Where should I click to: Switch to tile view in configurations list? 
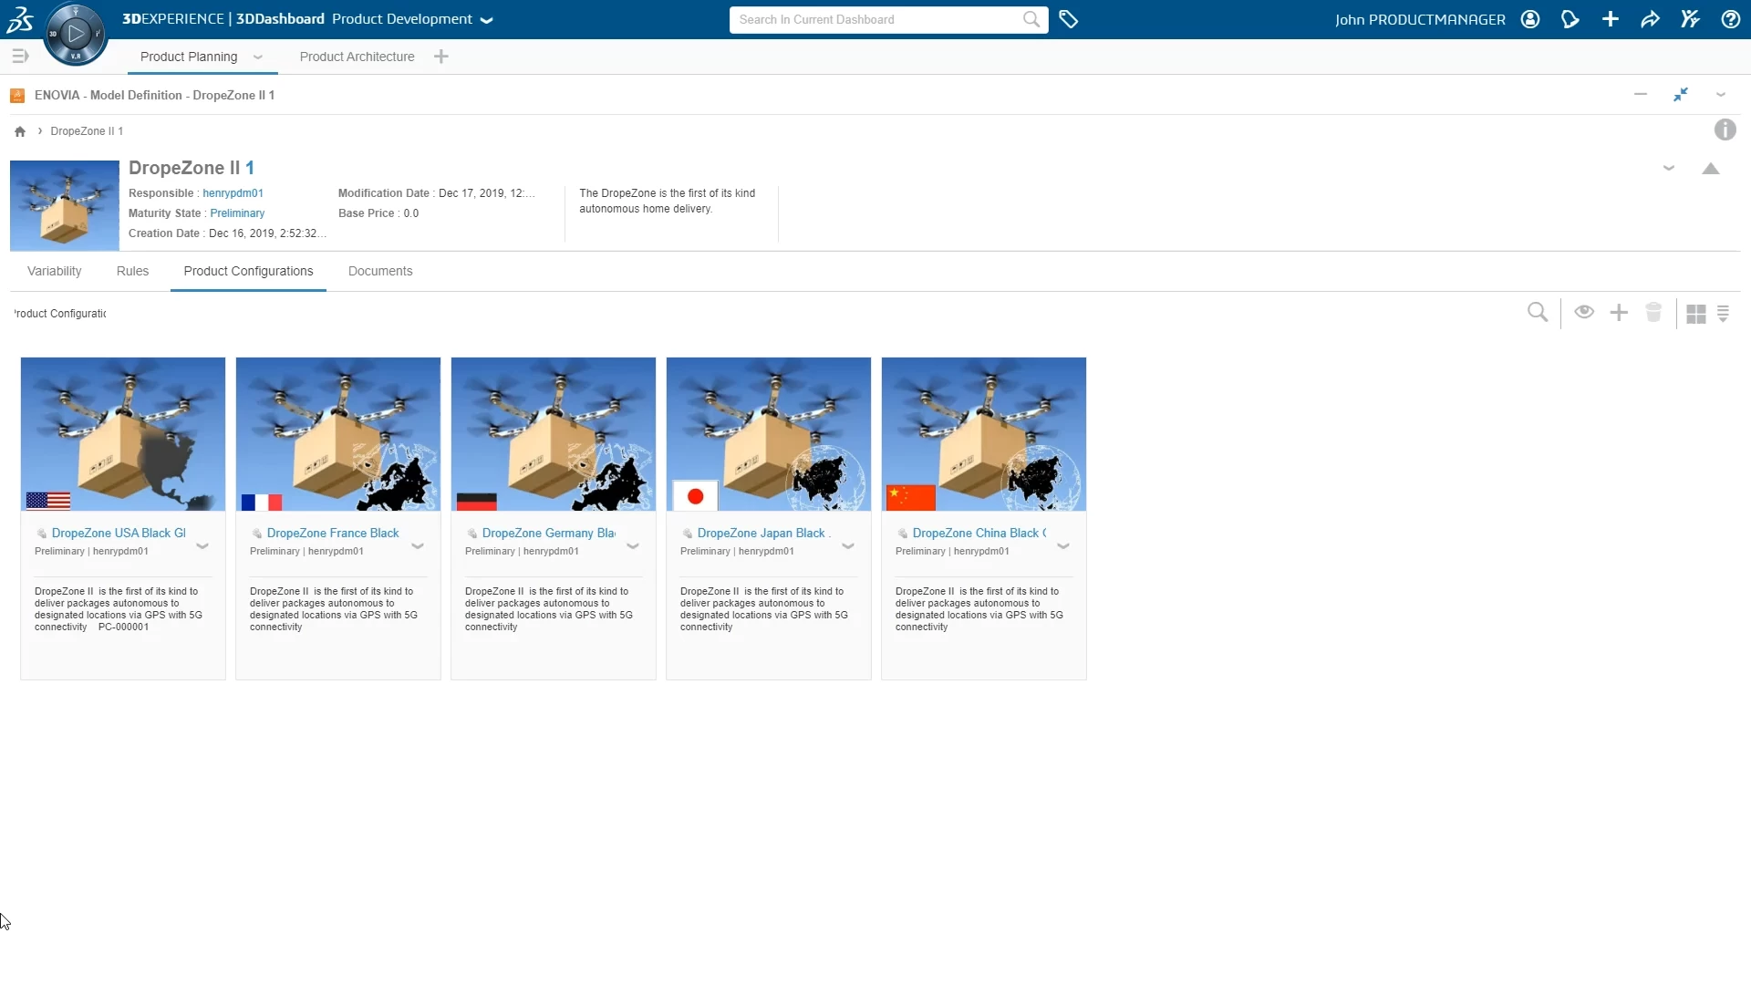(1695, 313)
